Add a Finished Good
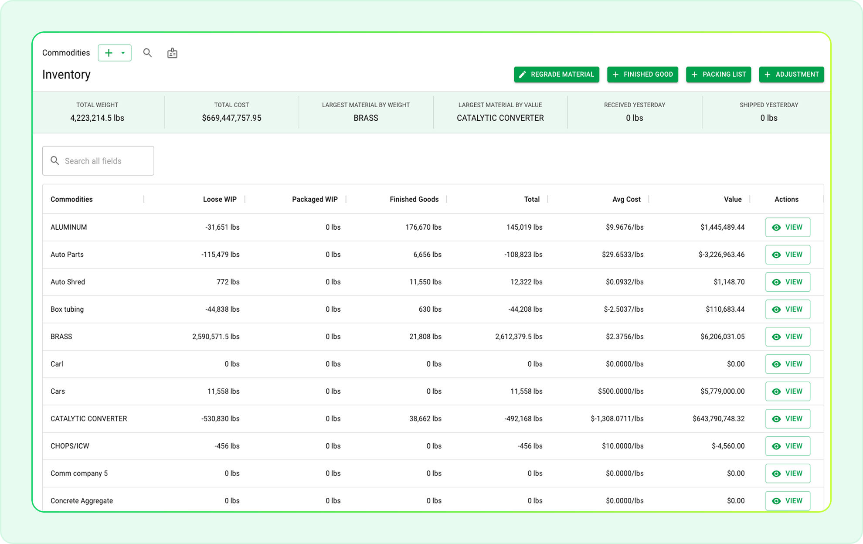Viewport: 863px width, 544px height. (x=642, y=75)
